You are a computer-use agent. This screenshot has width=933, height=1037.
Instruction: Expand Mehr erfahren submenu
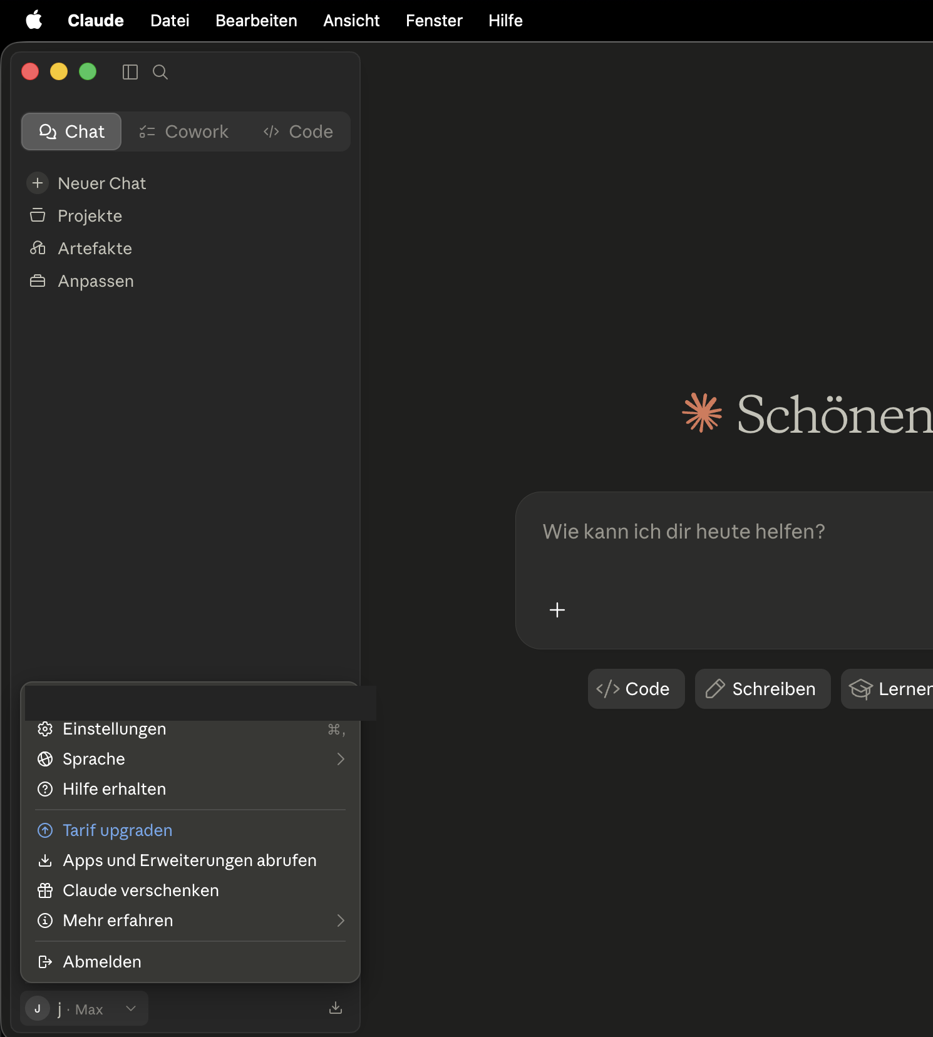tap(190, 921)
